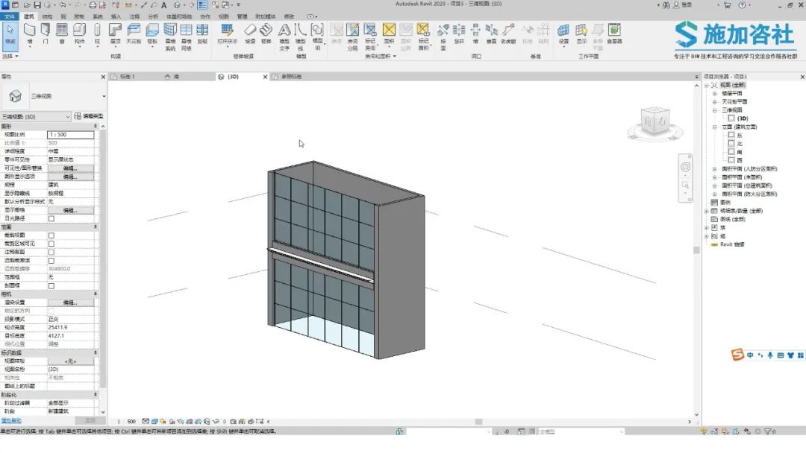The height and width of the screenshot is (453, 806).
Task: Open the 3D view type selector dropdown
Action: tap(36, 116)
